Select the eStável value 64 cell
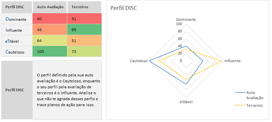This screenshot has height=122, width=272. [x=50, y=40]
